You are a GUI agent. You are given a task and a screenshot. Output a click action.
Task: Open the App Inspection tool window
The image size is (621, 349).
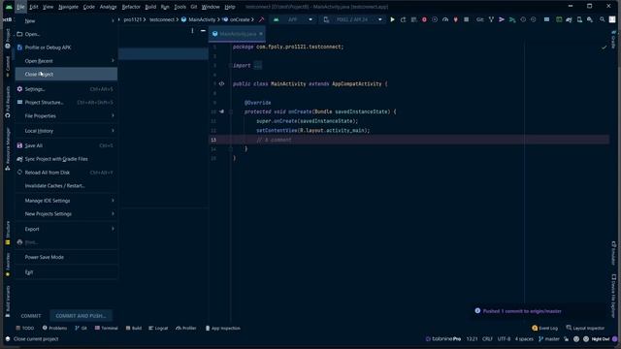click(223, 328)
